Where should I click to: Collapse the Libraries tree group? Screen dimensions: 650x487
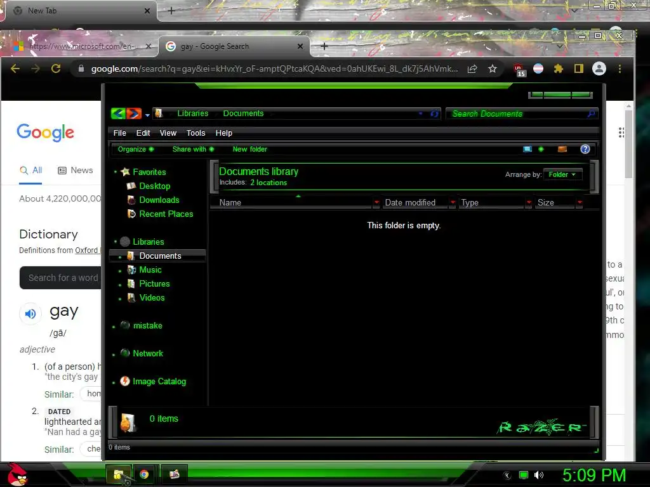116,241
